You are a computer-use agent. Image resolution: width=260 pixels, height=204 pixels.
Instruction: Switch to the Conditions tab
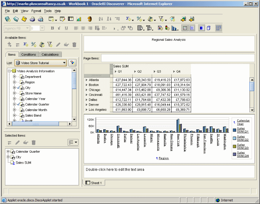28,55
